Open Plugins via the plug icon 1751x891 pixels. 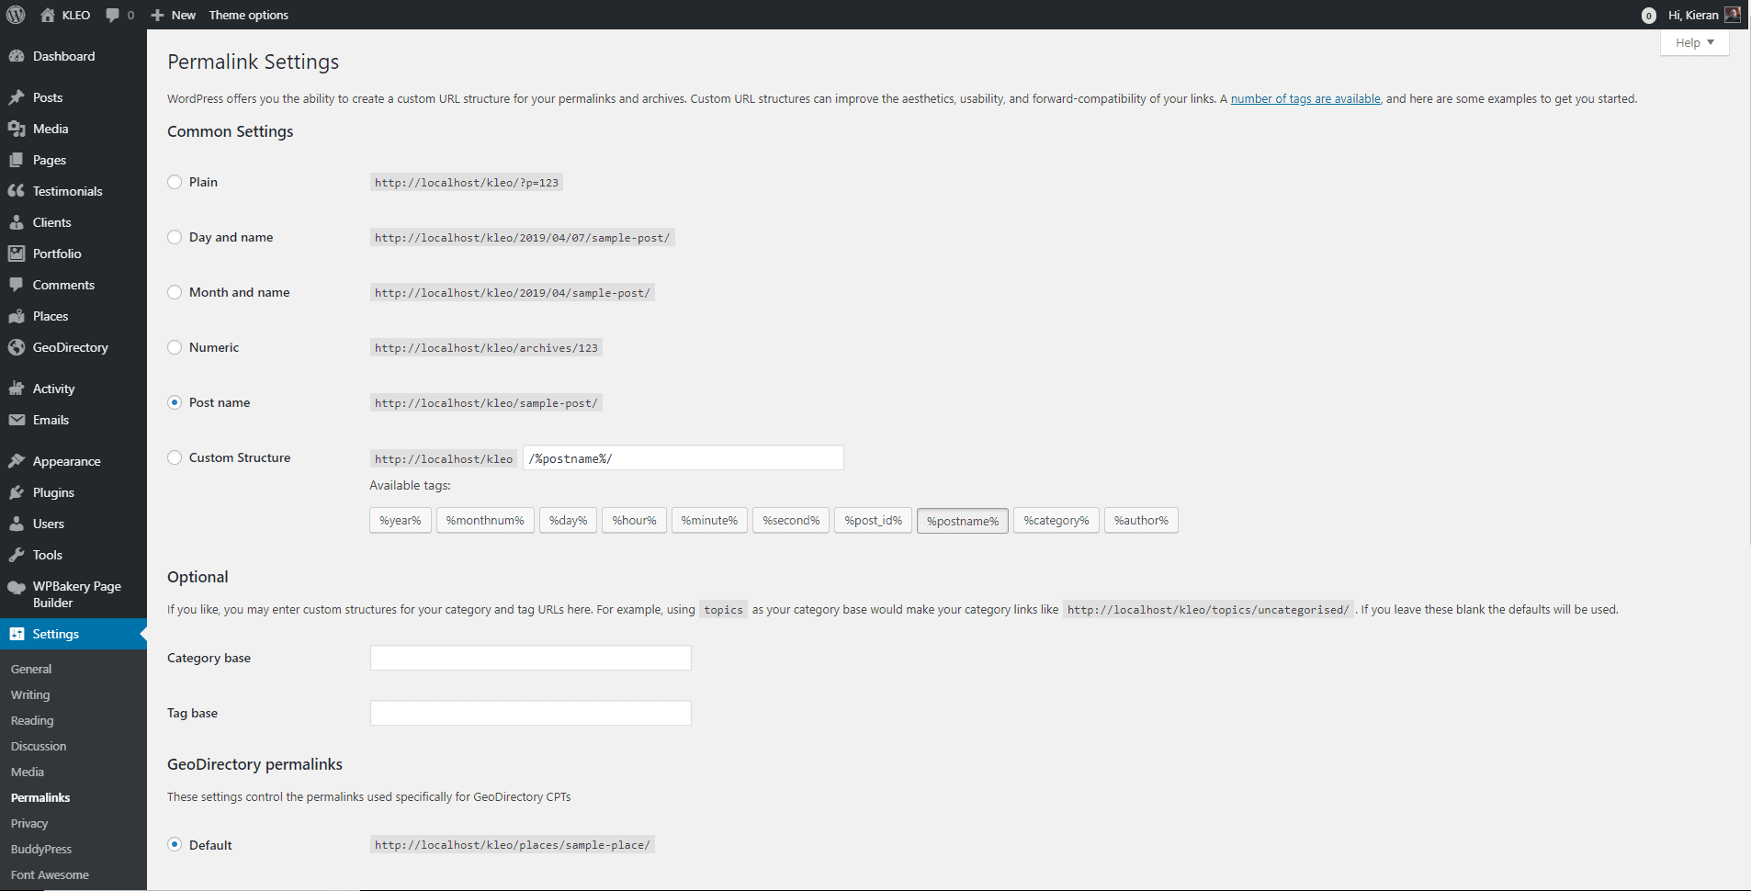[x=17, y=492]
